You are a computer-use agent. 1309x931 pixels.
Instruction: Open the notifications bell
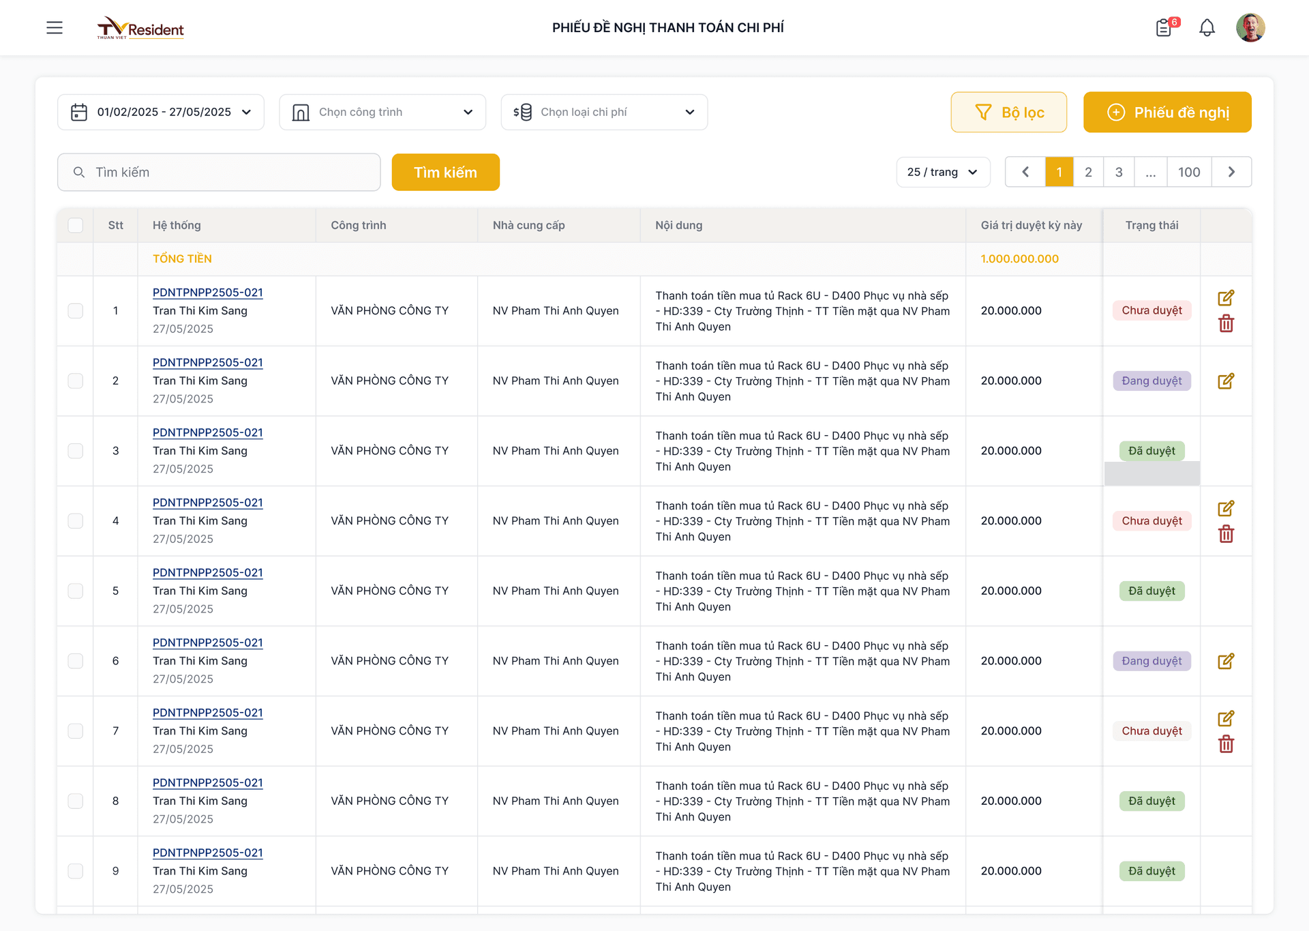point(1207,27)
